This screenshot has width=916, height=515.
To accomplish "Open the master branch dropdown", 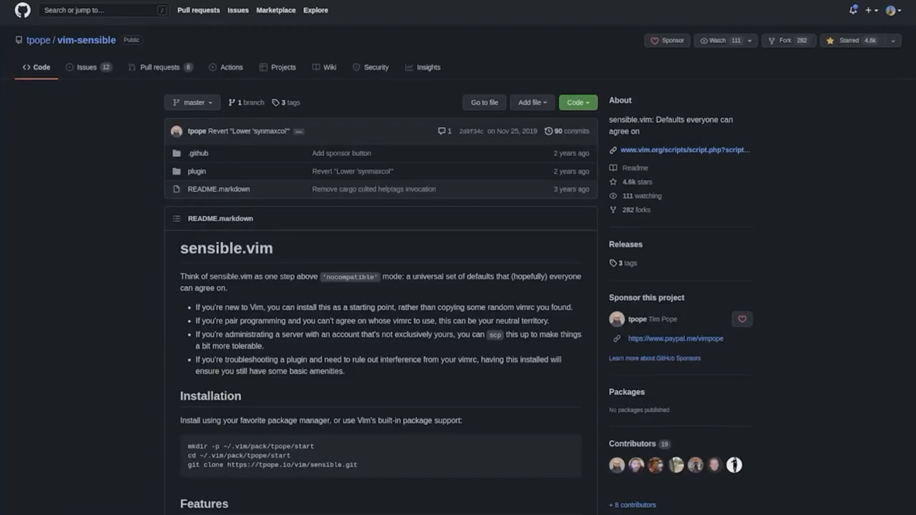I will (x=192, y=102).
